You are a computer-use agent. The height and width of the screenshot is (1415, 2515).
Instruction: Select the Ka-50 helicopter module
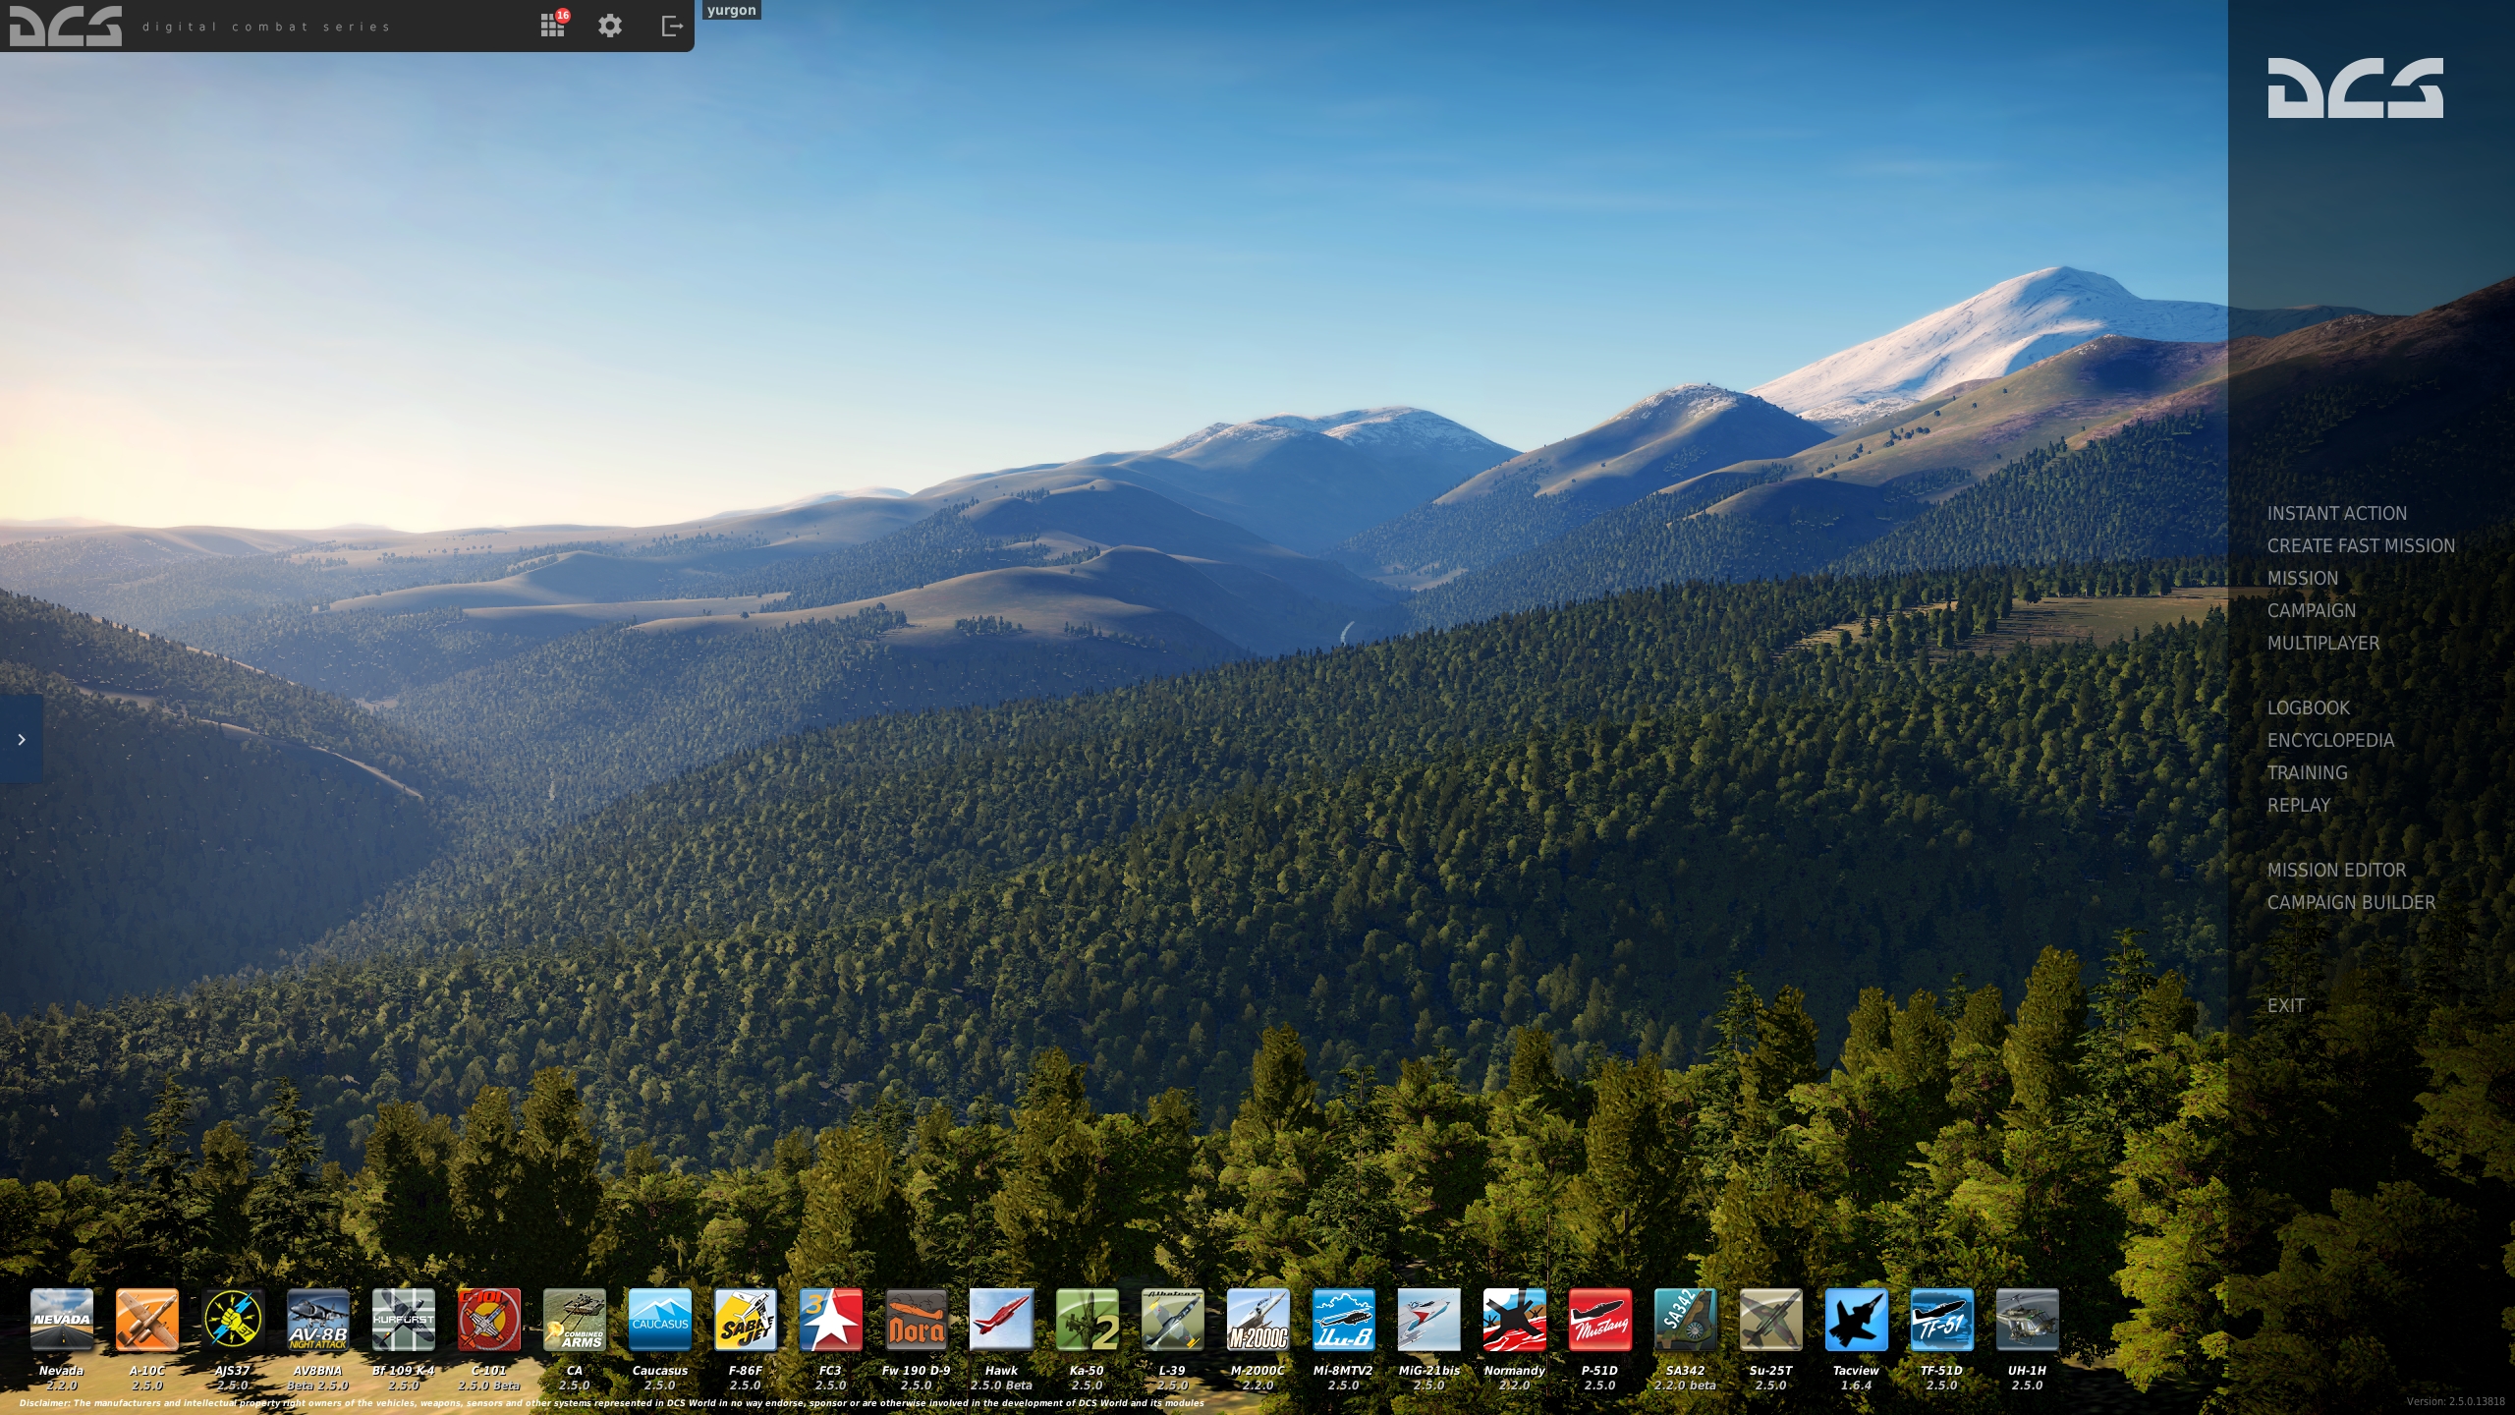[1086, 1322]
